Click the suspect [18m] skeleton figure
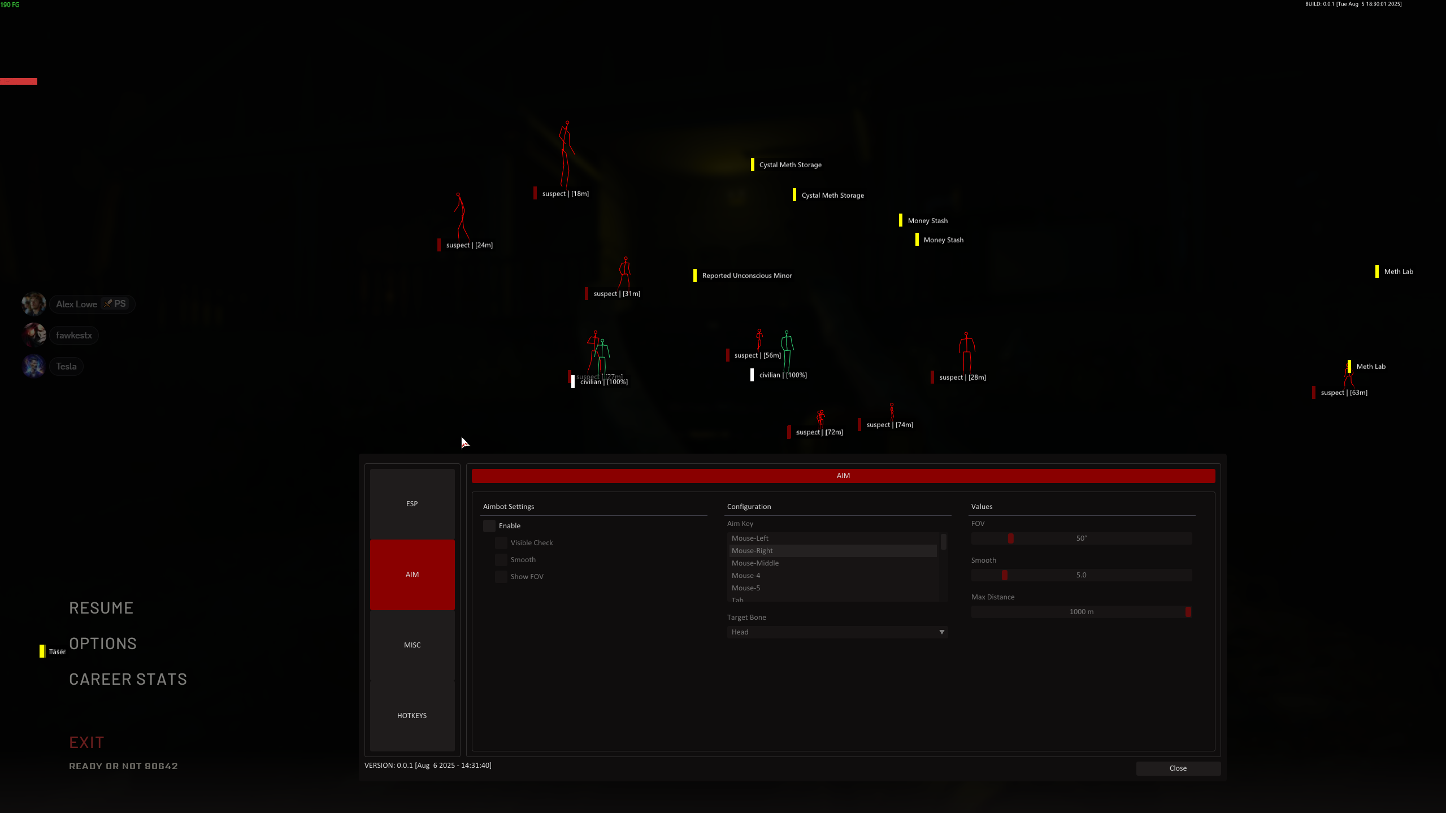This screenshot has height=813, width=1446. [566, 154]
